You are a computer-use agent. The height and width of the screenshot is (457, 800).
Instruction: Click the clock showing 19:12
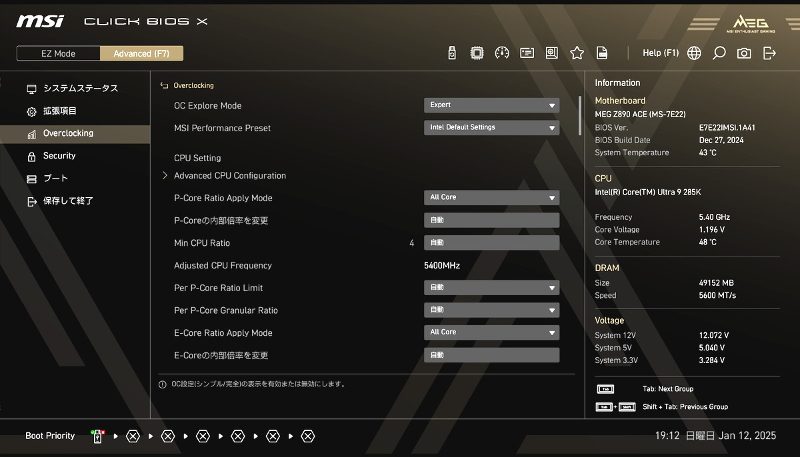tap(667, 436)
